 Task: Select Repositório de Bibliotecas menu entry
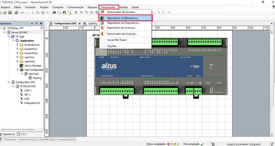pos(125,18)
